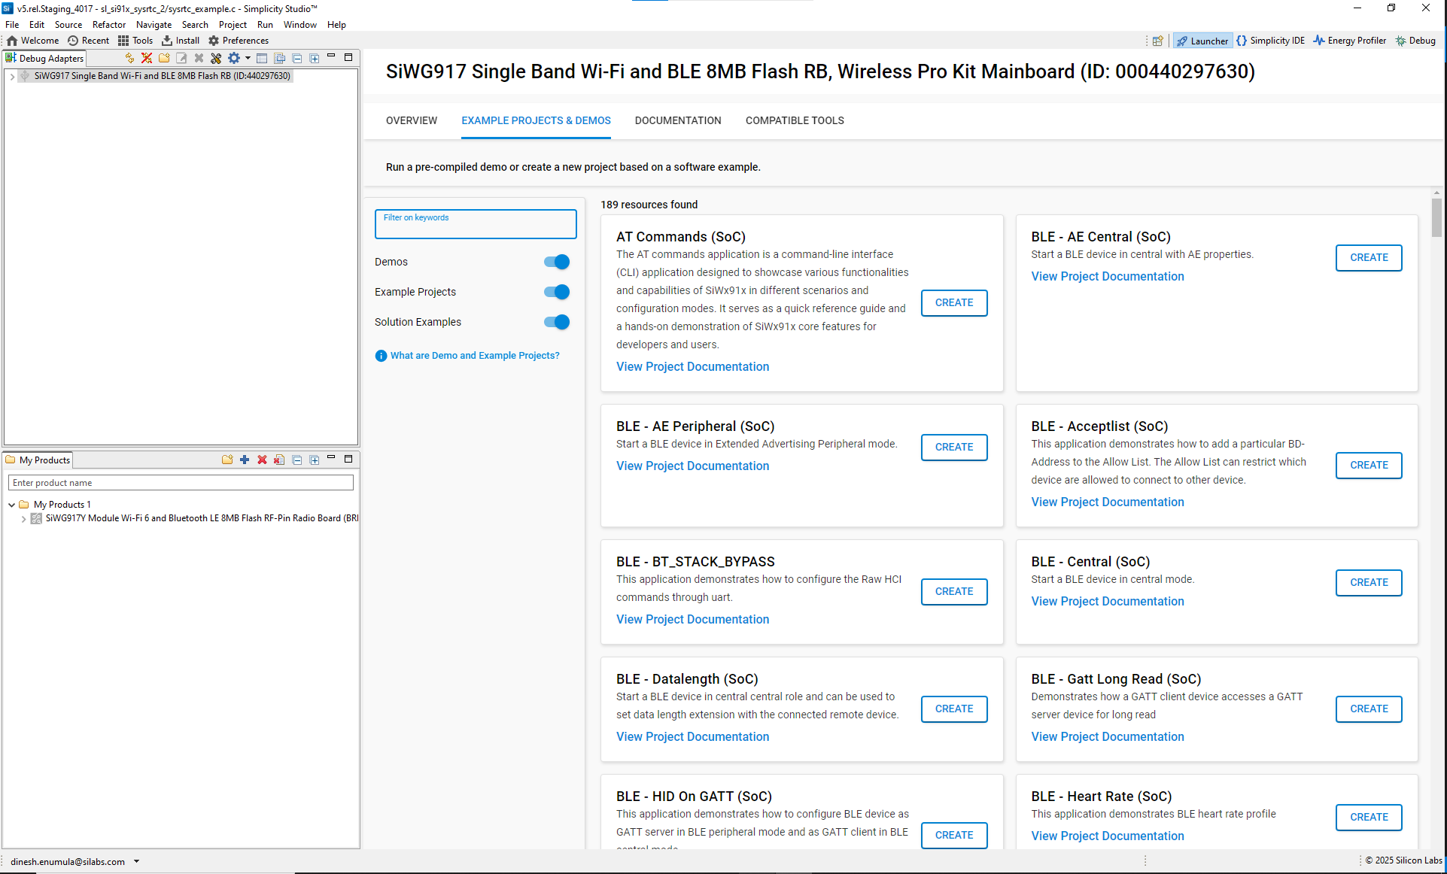
Task: Open the Project menu
Action: pos(233,25)
